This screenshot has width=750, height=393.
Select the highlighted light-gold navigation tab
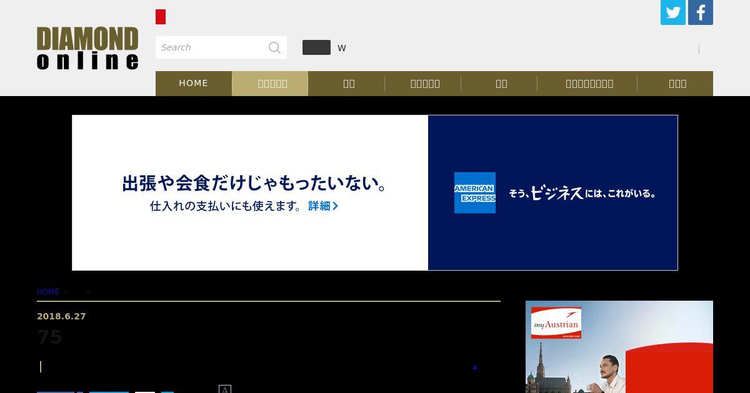coord(270,83)
